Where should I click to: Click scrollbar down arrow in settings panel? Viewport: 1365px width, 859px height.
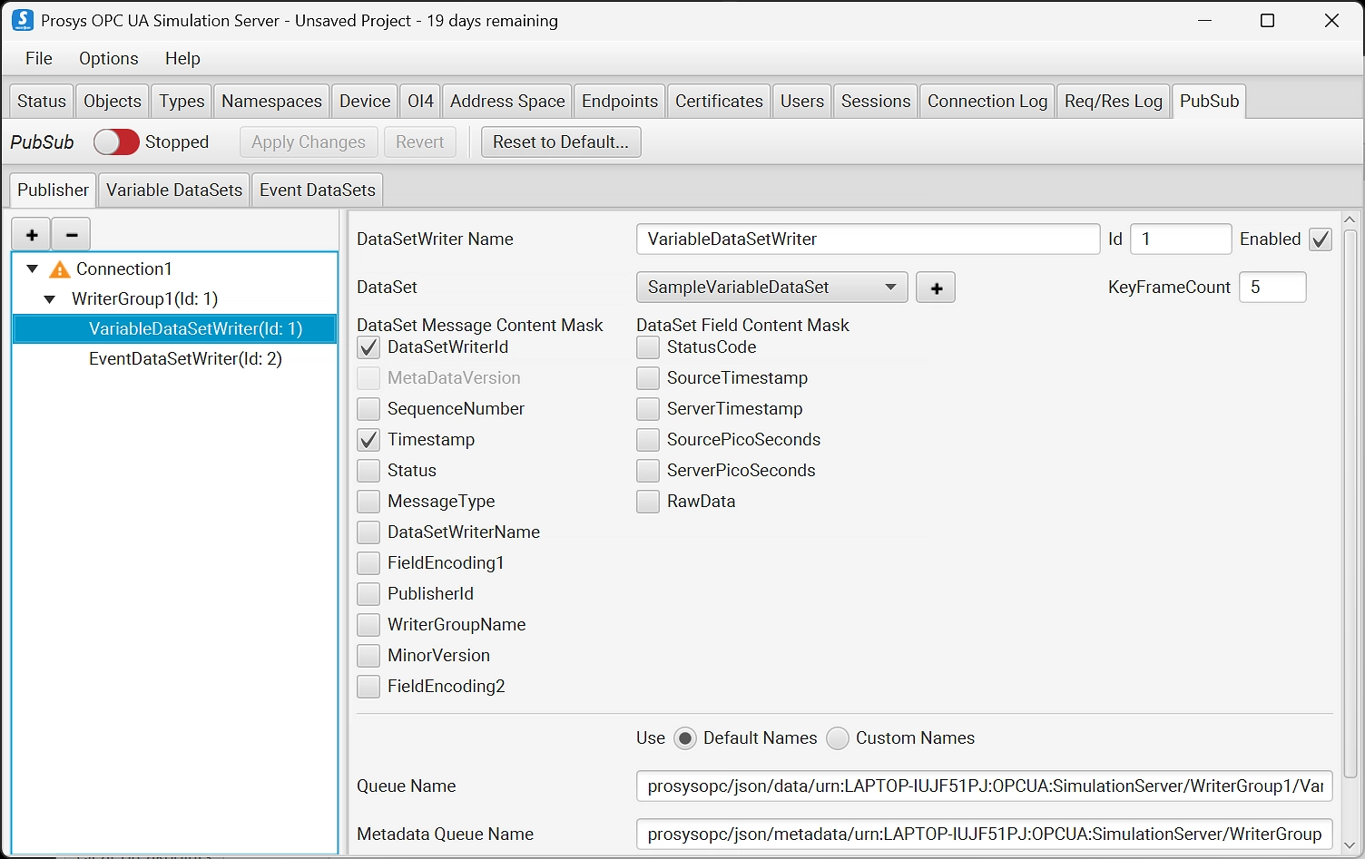point(1350,845)
